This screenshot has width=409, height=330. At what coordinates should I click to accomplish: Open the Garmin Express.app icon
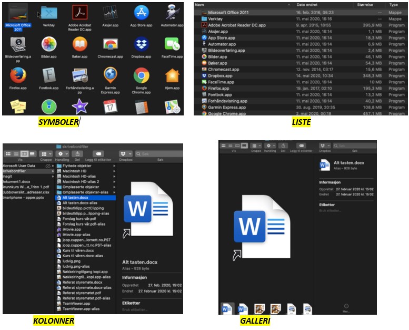[110, 75]
